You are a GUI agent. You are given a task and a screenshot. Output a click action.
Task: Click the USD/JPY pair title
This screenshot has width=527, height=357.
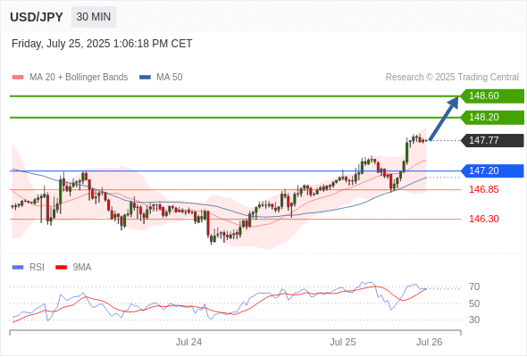(x=37, y=17)
